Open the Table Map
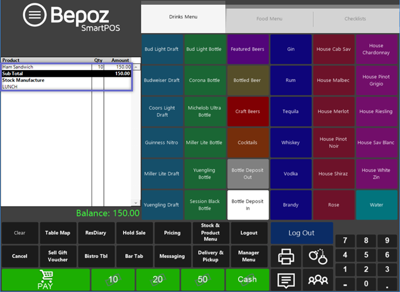This screenshot has height=292, width=400. tap(58, 233)
